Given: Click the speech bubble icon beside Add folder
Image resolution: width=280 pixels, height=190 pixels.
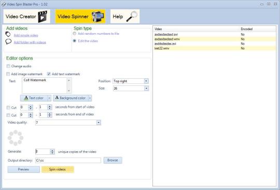Looking at the screenshot, I should click(8, 42).
